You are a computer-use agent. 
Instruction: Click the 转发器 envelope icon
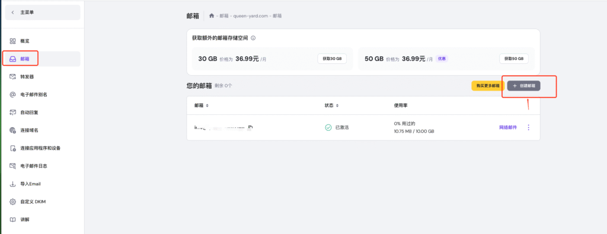click(13, 76)
